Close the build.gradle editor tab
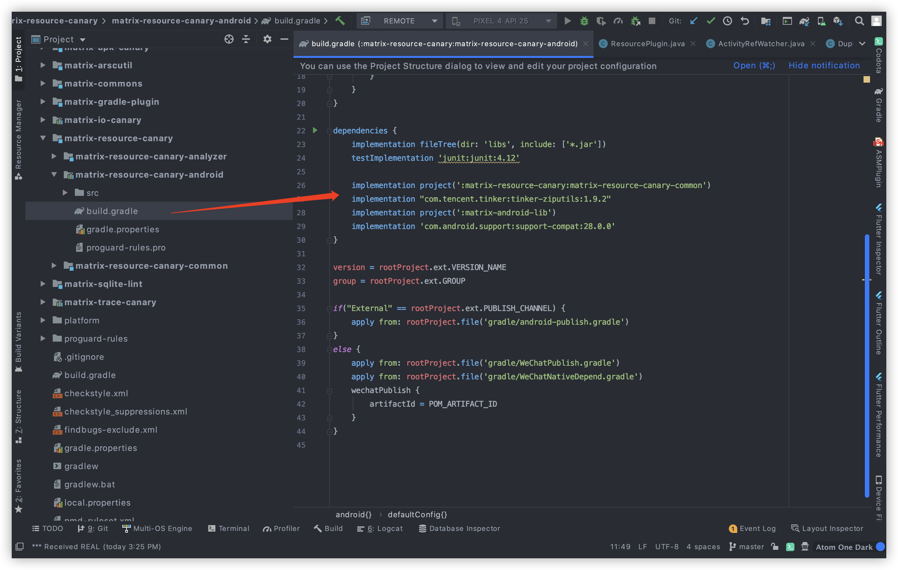The image size is (898, 570). 586,44
